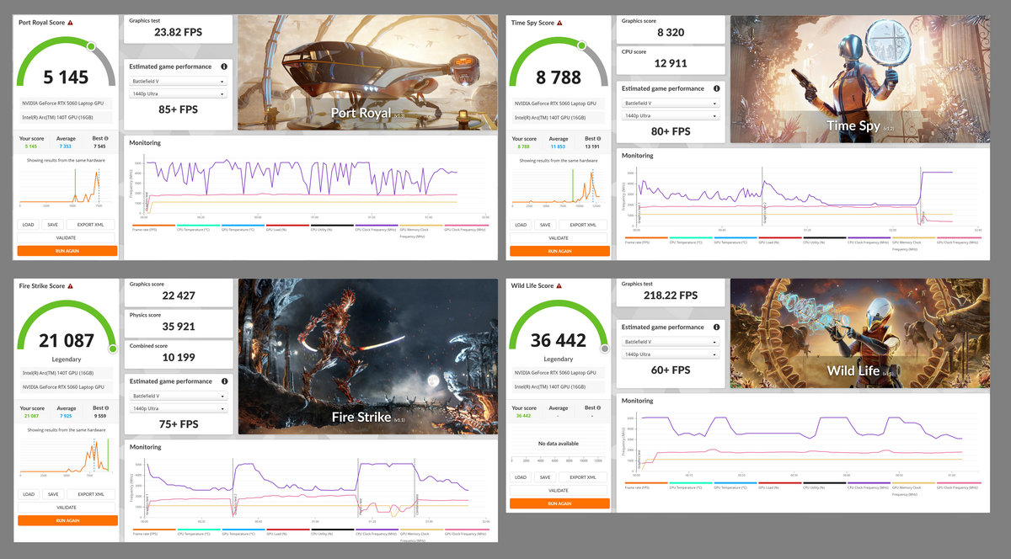Click LOAD button in Time Spy panel
Screen dimensions: 1011x559
(x=521, y=225)
